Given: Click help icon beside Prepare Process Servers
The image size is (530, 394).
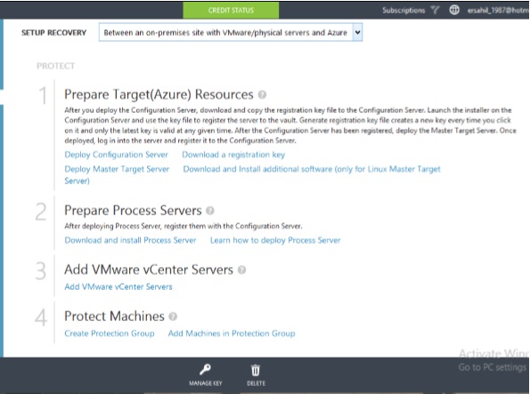Looking at the screenshot, I should pos(210,211).
